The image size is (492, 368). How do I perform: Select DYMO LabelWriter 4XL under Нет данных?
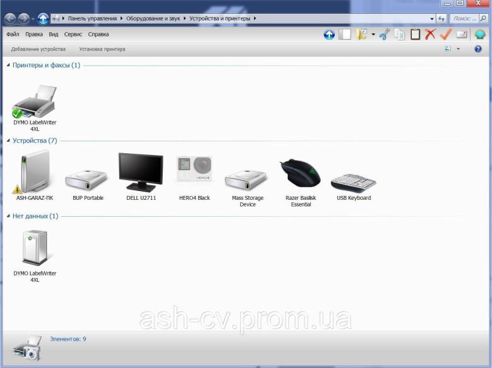(35, 256)
